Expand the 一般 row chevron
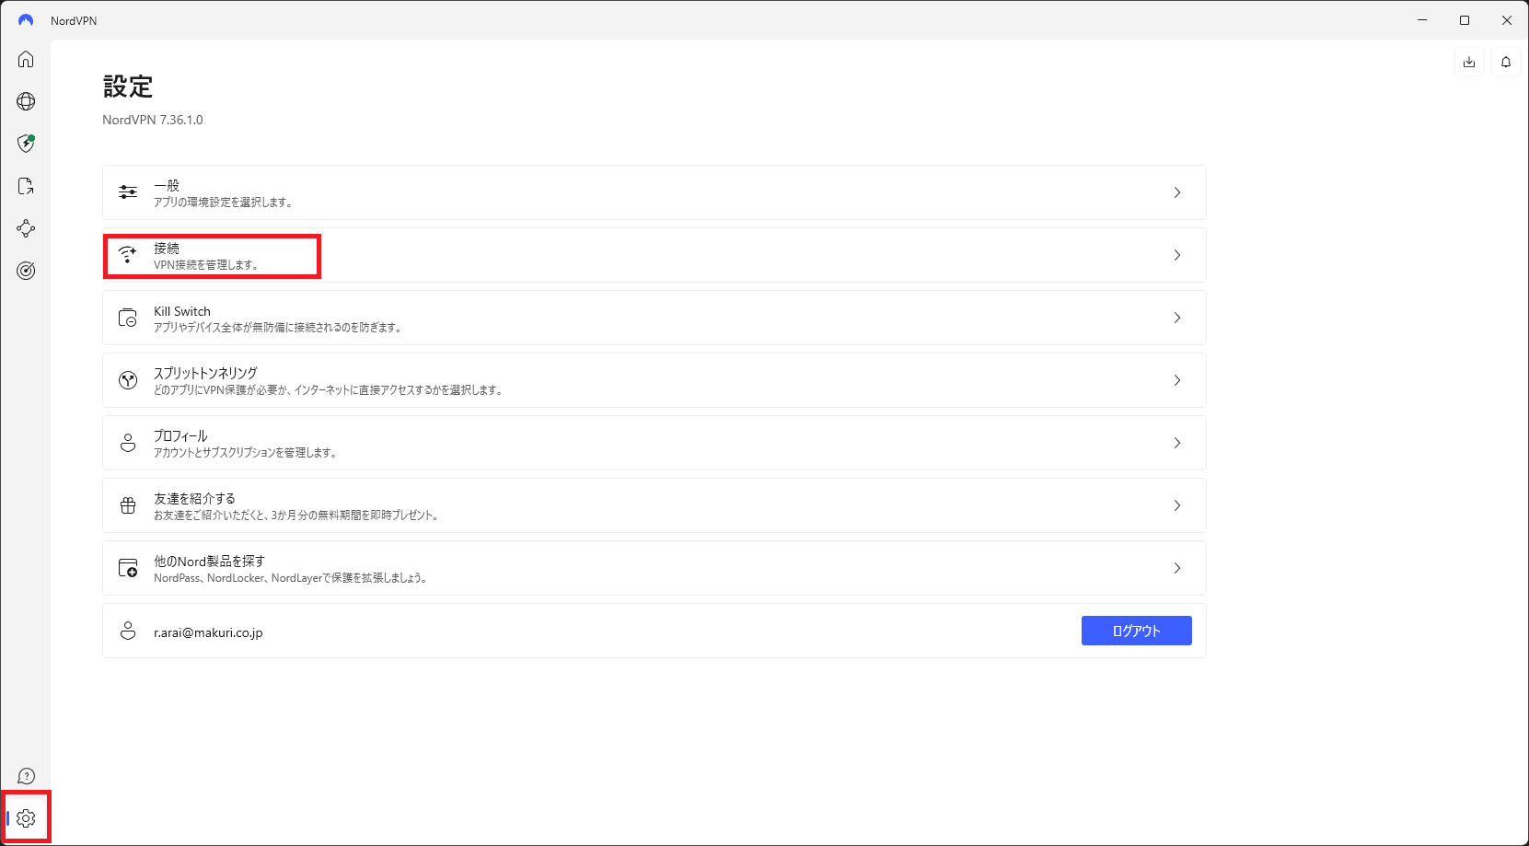This screenshot has width=1529, height=846. coord(1177,192)
